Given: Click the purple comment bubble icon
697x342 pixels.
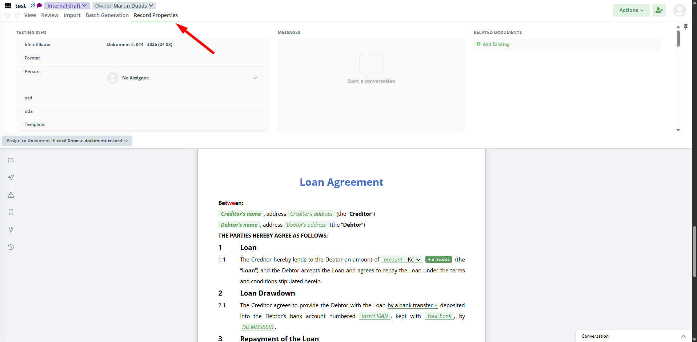Looking at the screenshot, I should 39,5.
